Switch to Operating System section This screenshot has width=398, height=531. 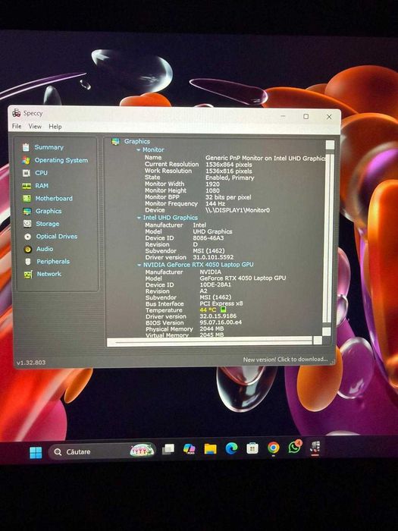tap(61, 160)
